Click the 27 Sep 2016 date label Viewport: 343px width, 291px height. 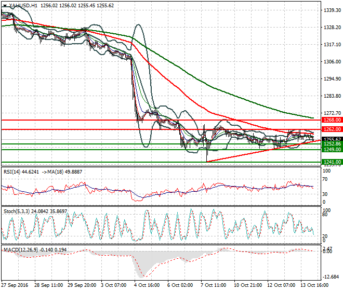[x=15, y=285]
